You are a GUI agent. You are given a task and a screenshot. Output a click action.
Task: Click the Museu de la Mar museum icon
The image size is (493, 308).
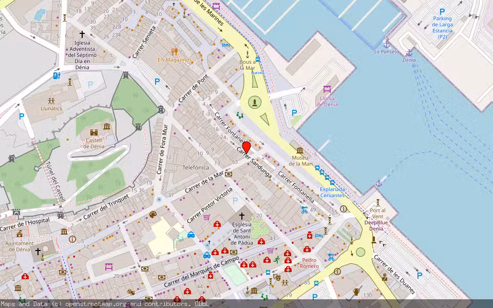(299, 145)
